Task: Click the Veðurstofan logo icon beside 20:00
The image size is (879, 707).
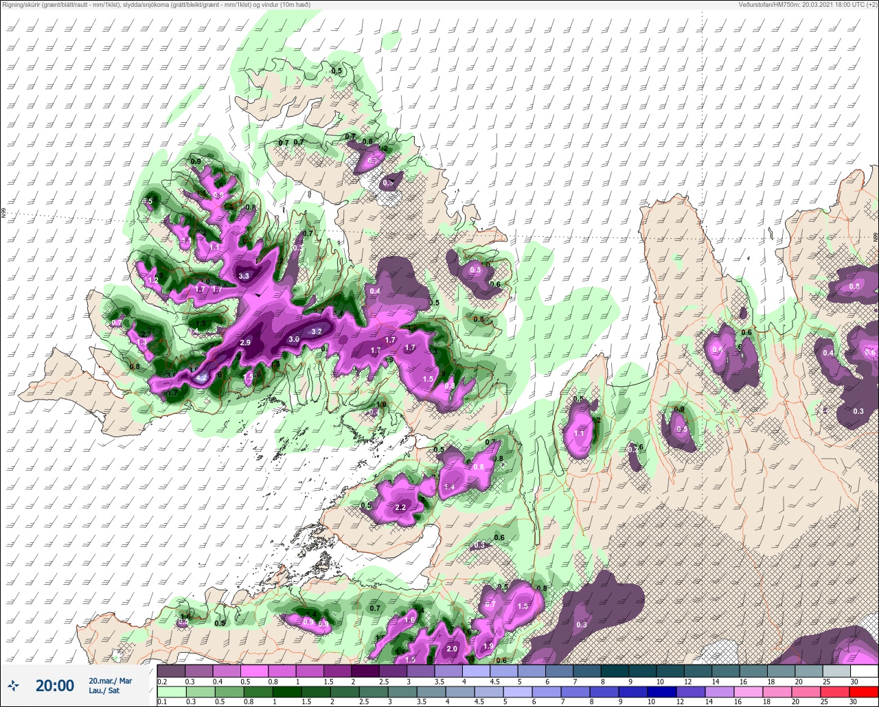Action: pos(14,685)
